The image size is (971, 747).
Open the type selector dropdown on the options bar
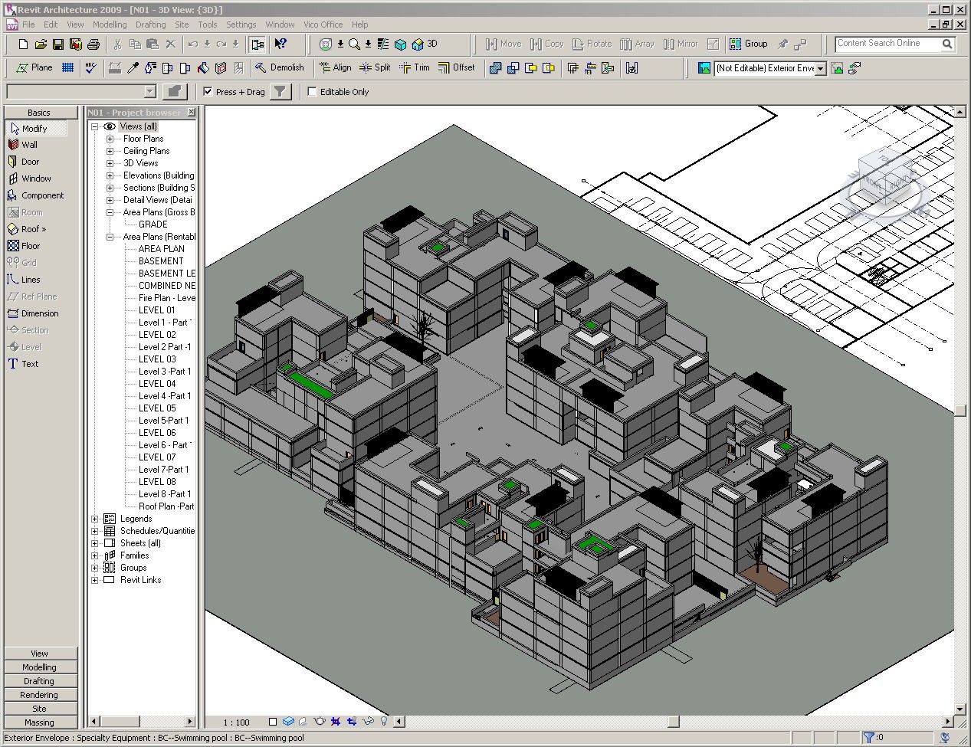point(149,92)
